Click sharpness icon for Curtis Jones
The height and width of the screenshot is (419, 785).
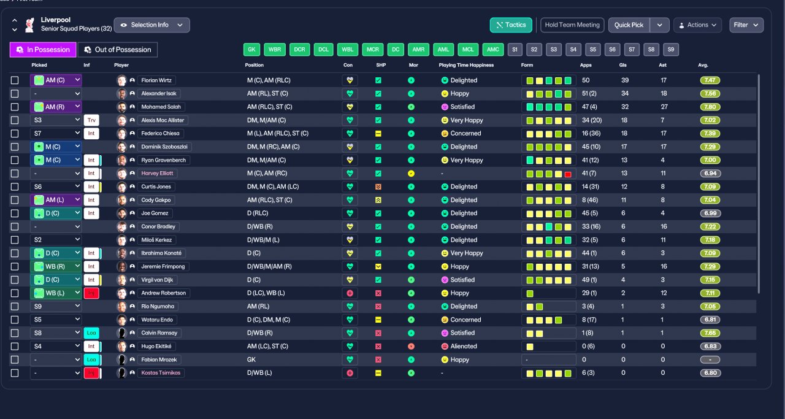[378, 186]
